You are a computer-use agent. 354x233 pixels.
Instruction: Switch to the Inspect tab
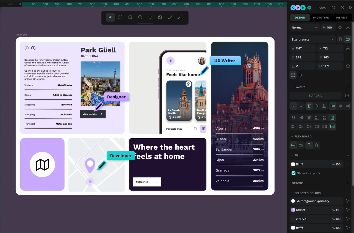[342, 18]
